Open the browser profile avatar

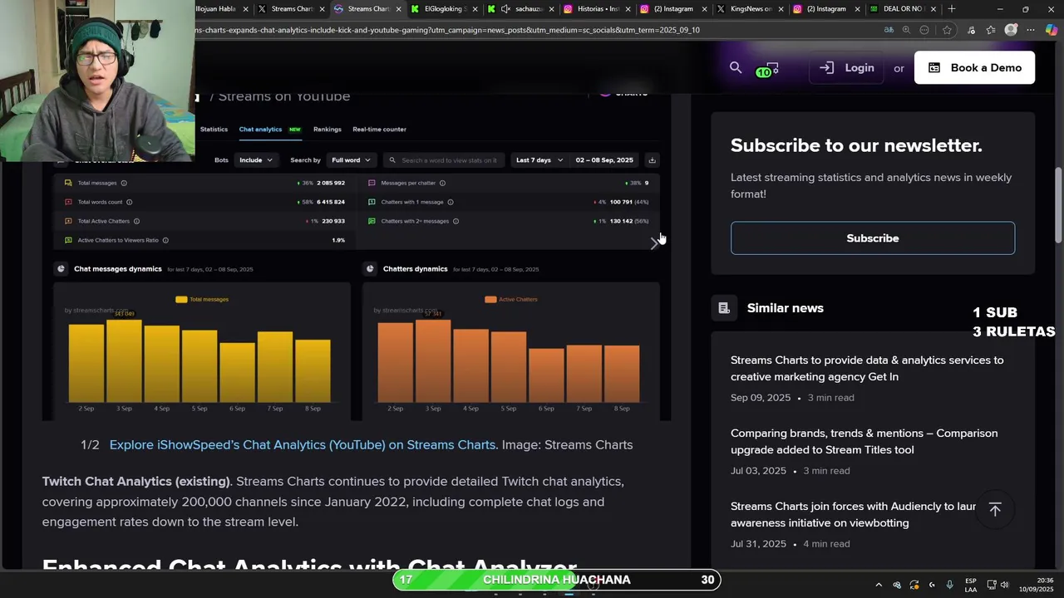pyautogui.click(x=1011, y=30)
